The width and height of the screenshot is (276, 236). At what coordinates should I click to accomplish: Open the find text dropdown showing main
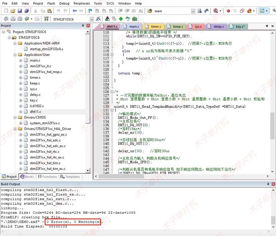[x=193, y=11]
